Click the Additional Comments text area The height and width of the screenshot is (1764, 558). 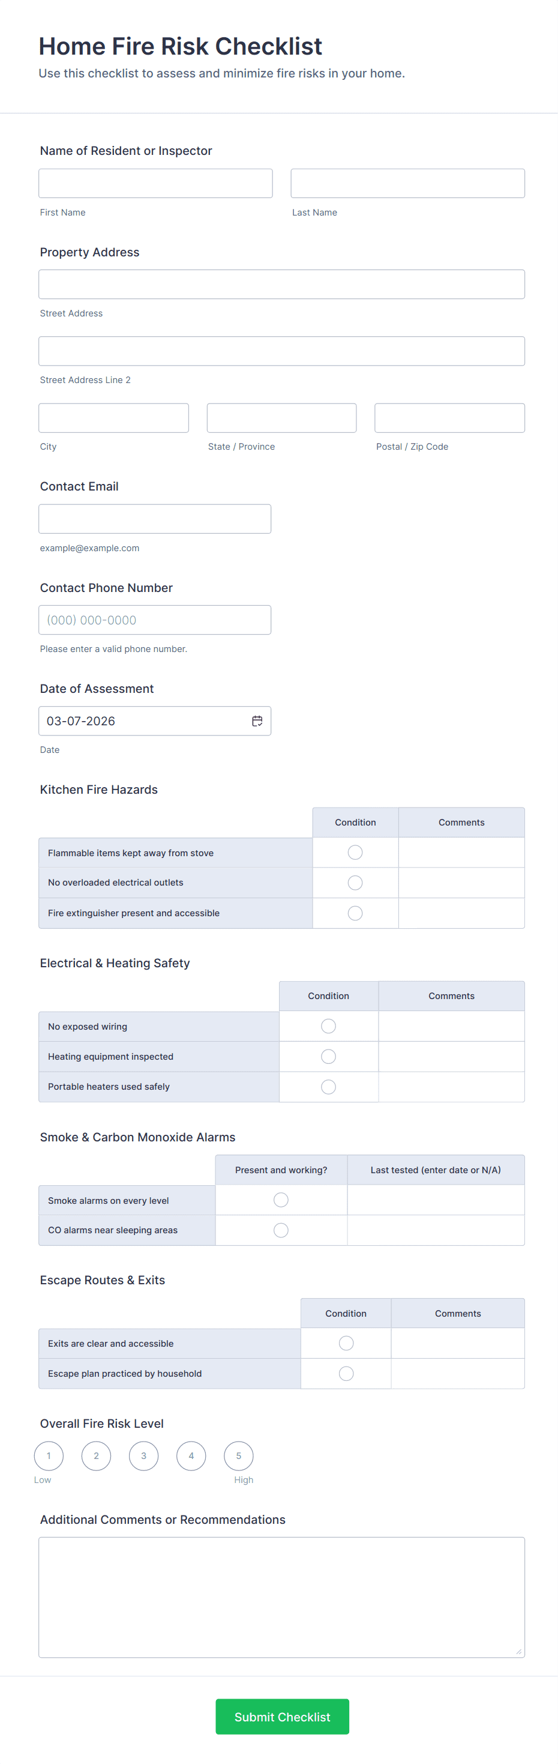tap(281, 1596)
